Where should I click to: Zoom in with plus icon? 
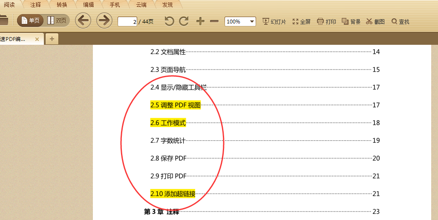tap(200, 21)
